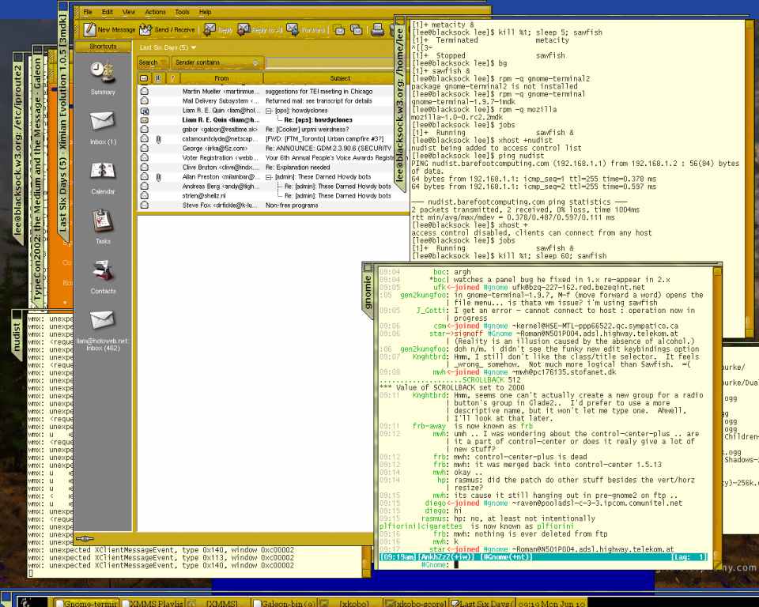Screen dimensions: 759x607
Task: Open the File menu
Action: [x=88, y=12]
